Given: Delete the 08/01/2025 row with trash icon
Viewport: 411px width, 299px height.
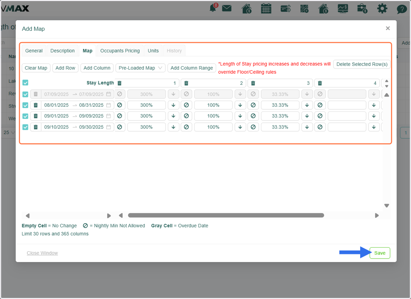Looking at the screenshot, I should [x=36, y=105].
